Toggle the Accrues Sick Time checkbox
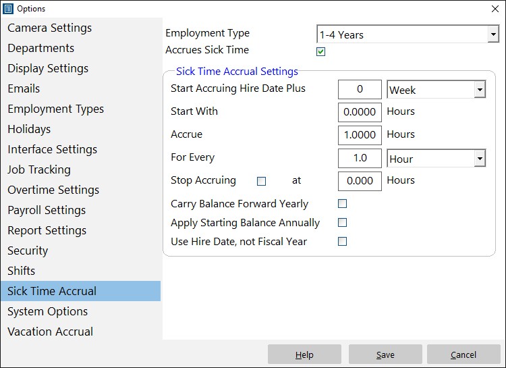The width and height of the screenshot is (506, 368). pos(320,52)
